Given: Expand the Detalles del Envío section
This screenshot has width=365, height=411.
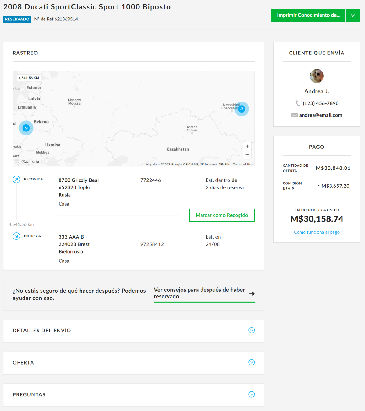Looking at the screenshot, I should click(251, 330).
